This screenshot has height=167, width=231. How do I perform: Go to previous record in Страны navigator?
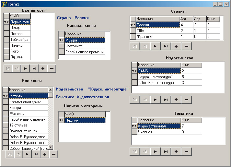[145, 46]
